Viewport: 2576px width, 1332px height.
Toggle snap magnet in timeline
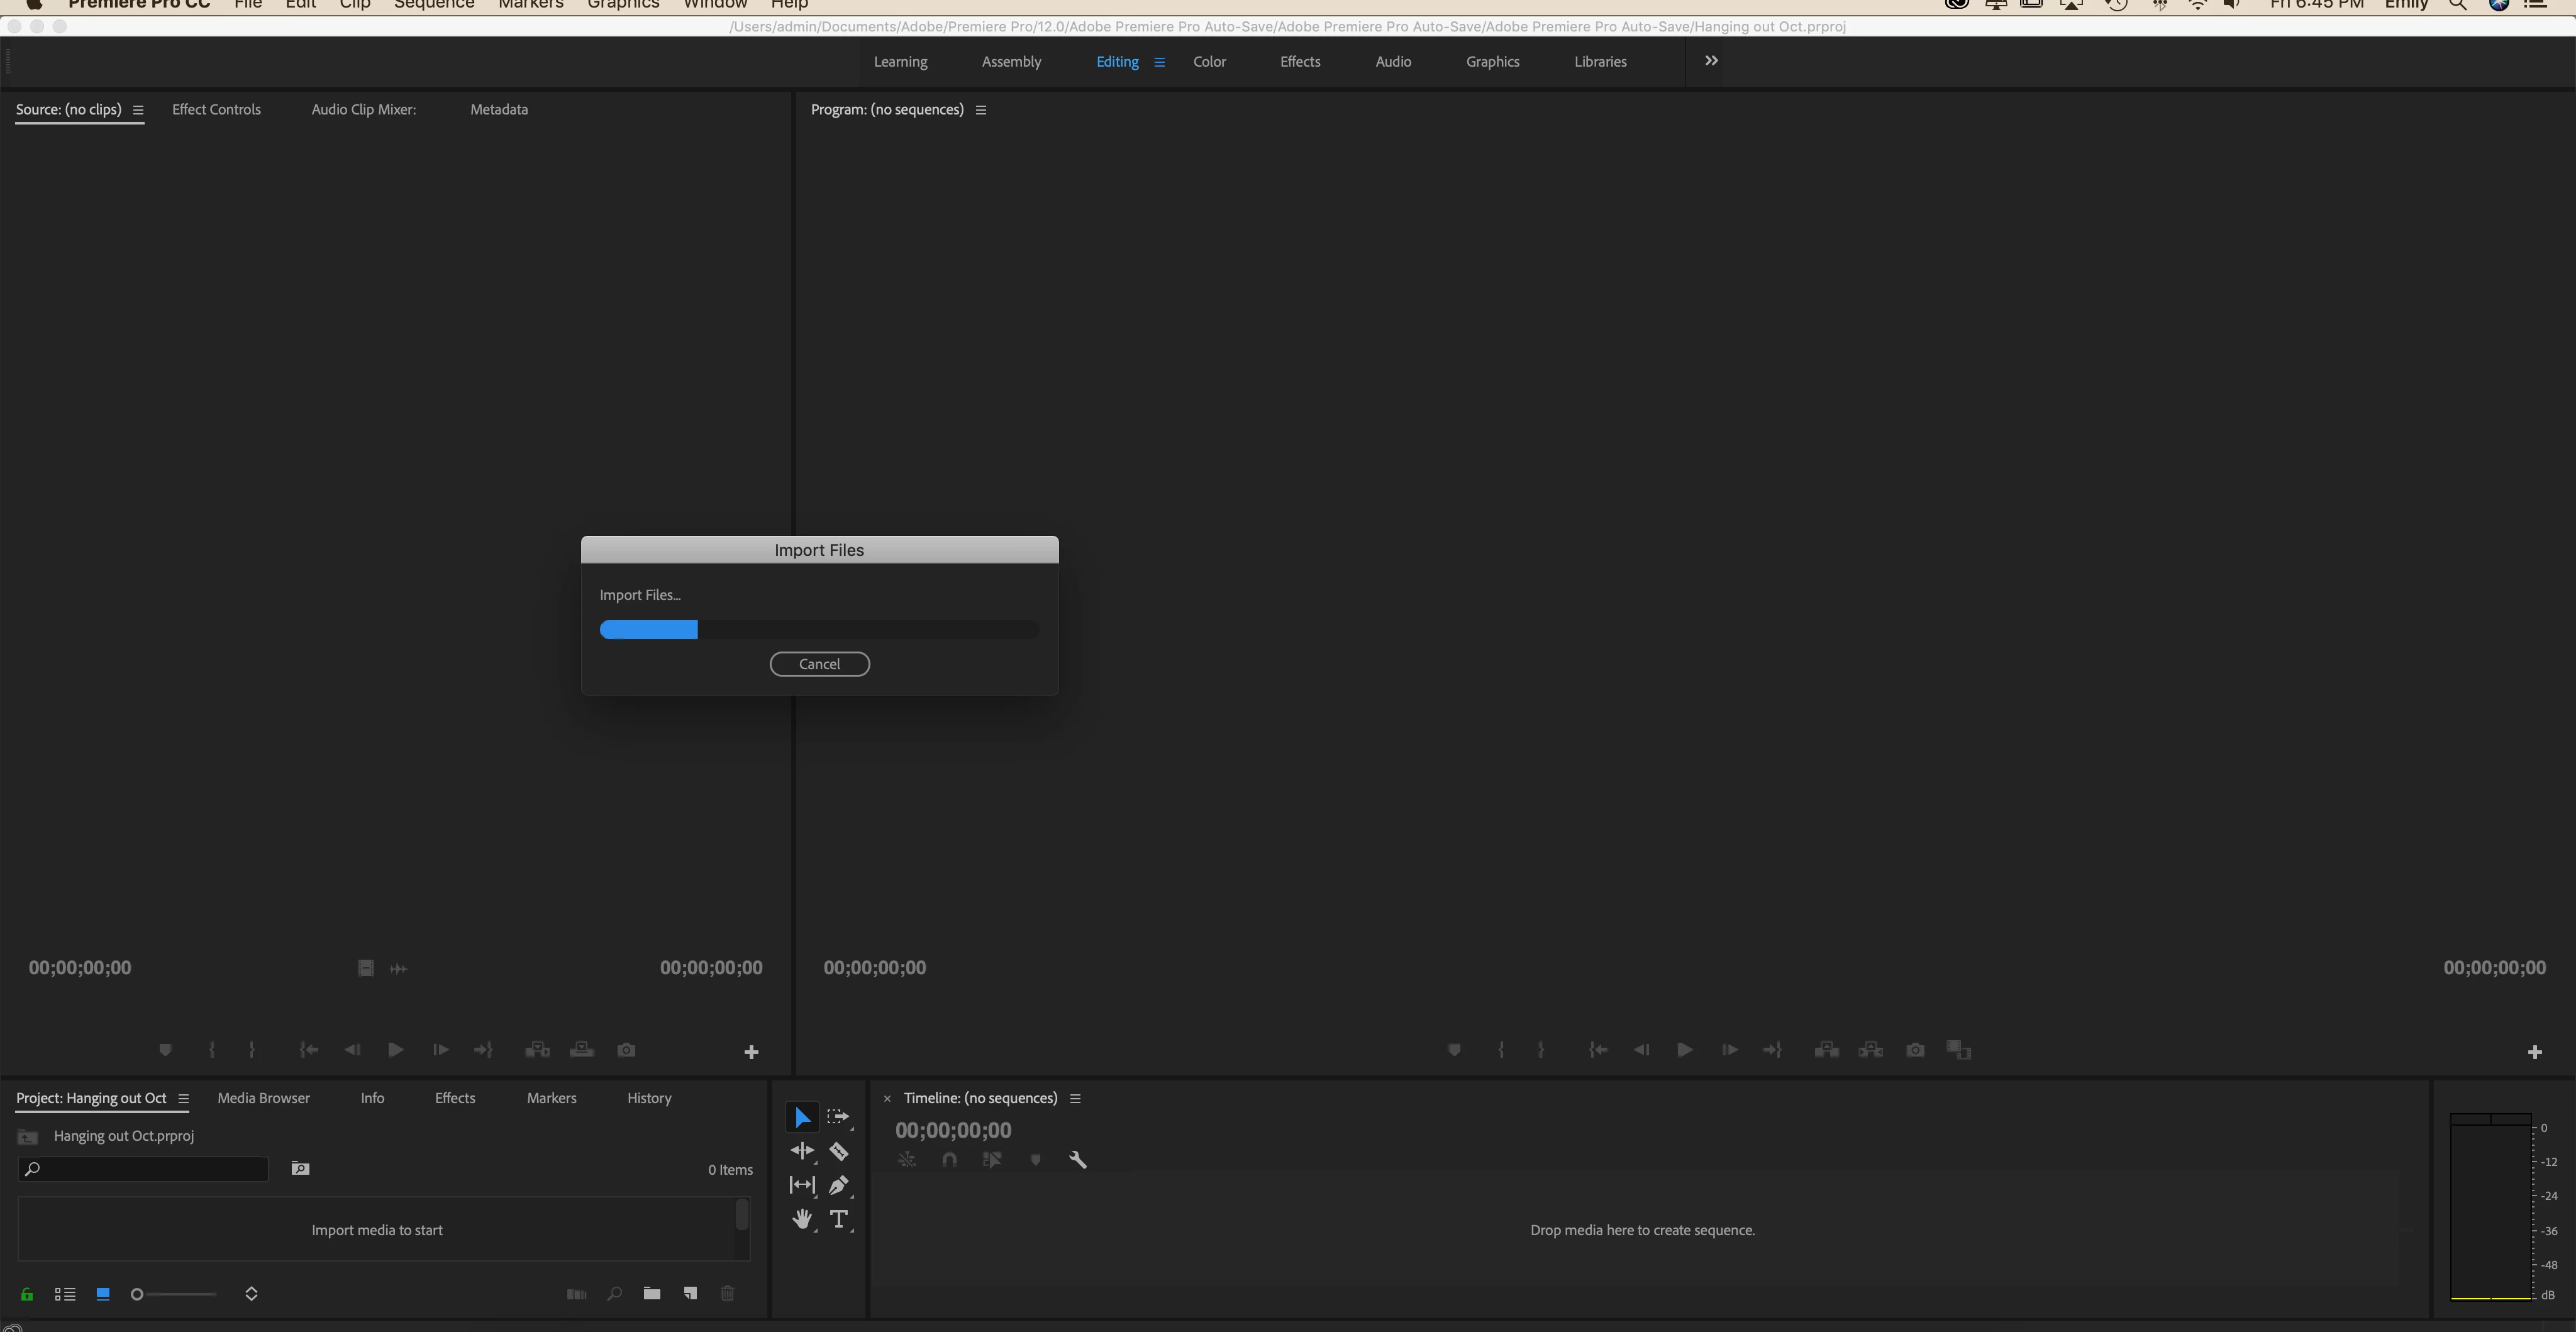(949, 1160)
